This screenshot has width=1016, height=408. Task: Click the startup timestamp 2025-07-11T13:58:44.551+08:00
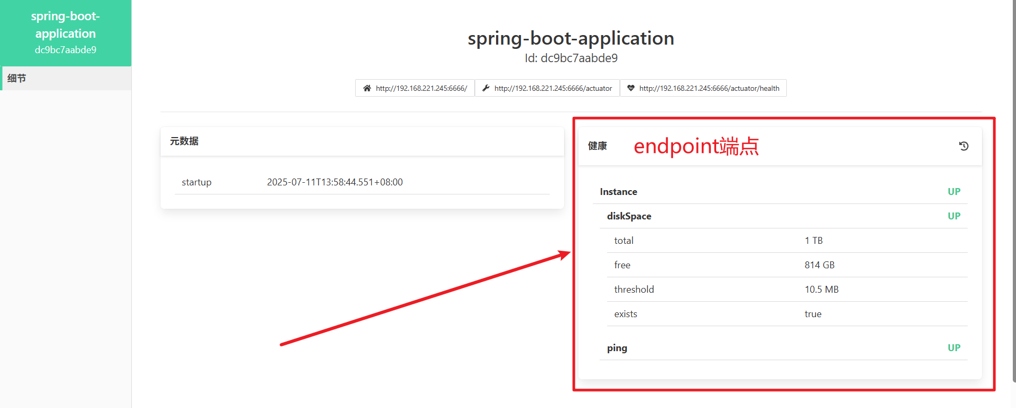coord(335,182)
